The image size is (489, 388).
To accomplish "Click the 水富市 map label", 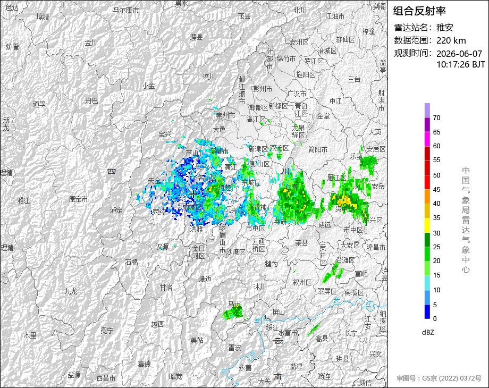I will tap(288, 333).
